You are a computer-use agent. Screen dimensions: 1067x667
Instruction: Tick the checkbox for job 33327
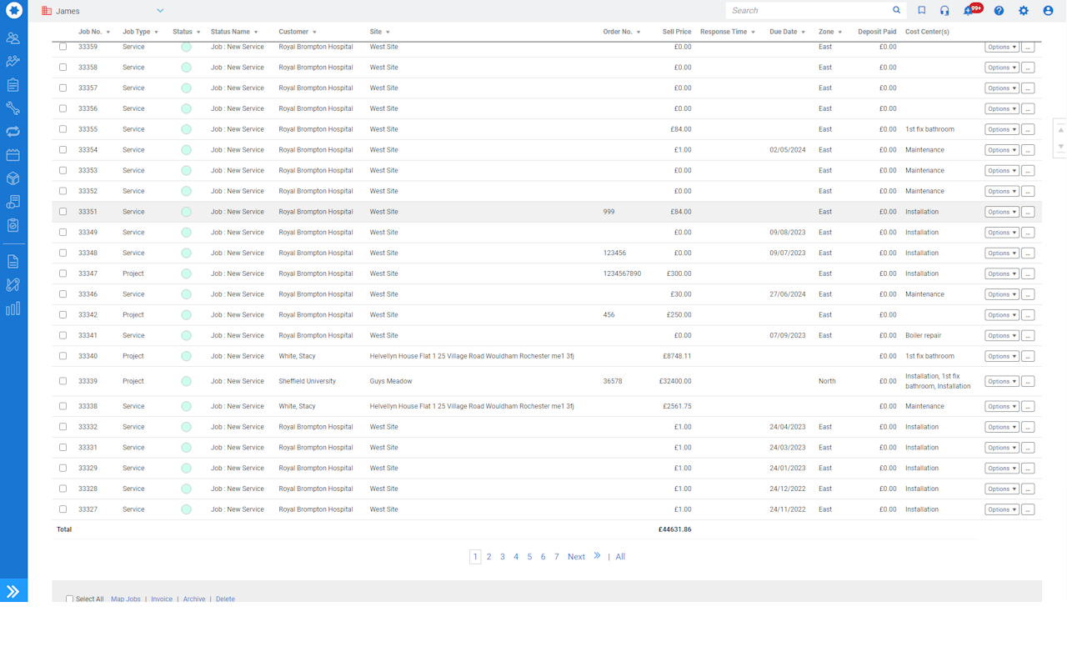point(63,509)
